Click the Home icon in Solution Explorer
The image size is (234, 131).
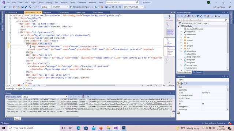click(185, 16)
